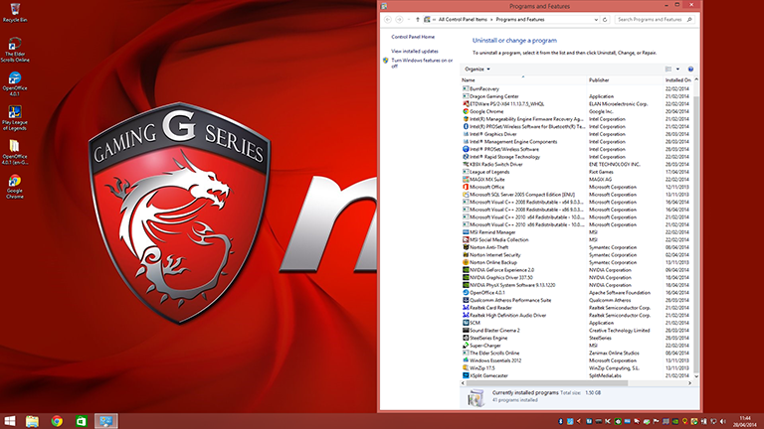Refresh the Programs and Features list
The width and height of the screenshot is (764, 429).
click(x=605, y=20)
